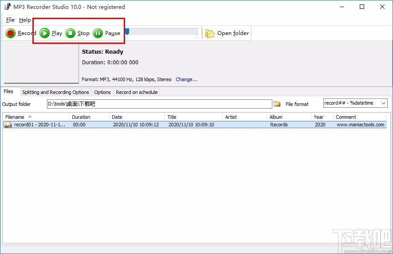Screen dimensions: 393x254
Task: Click date cell 2020/11/10 10:09:12
Action: pos(136,125)
